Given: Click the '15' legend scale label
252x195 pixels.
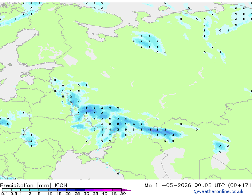Looking at the screenshot, I should point(59,193).
